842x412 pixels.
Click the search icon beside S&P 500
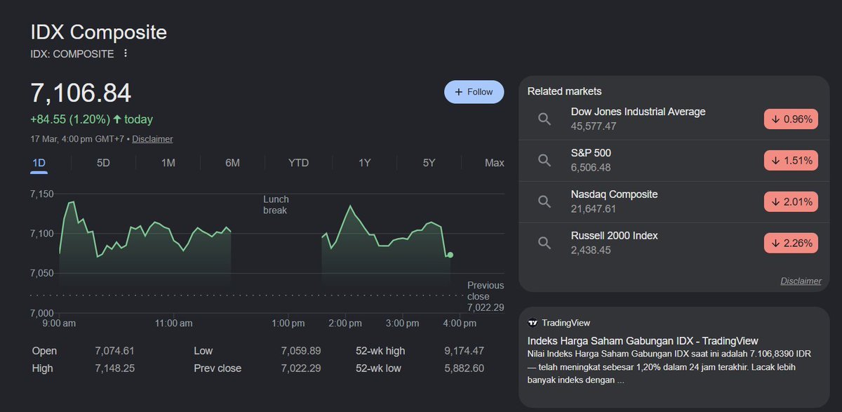pos(544,161)
